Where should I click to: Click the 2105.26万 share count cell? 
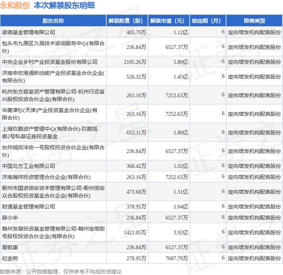pyautogui.click(x=135, y=62)
